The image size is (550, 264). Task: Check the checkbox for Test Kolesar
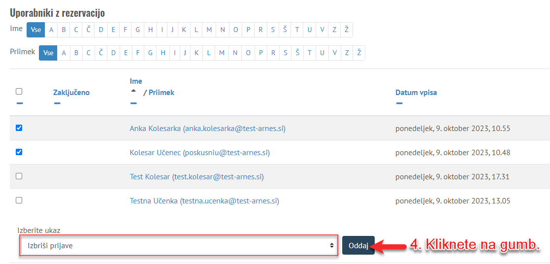tap(19, 176)
